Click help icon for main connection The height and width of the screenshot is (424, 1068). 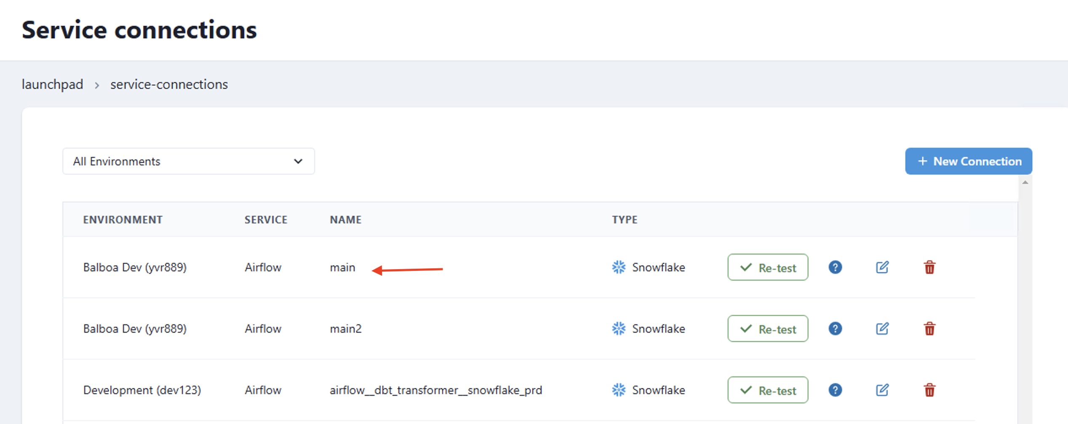point(835,267)
